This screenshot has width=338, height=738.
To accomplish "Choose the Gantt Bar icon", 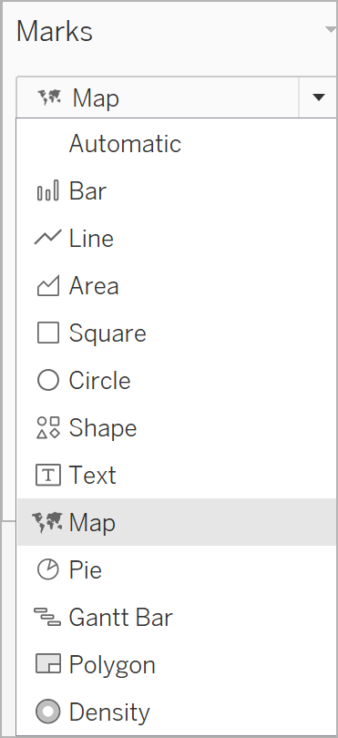I will pos(47,617).
